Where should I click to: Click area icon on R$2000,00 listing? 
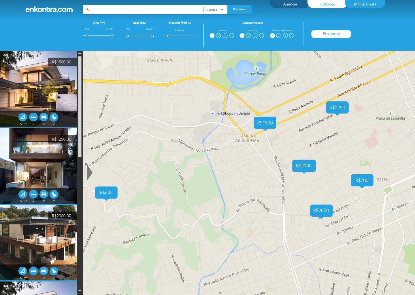tap(23, 271)
